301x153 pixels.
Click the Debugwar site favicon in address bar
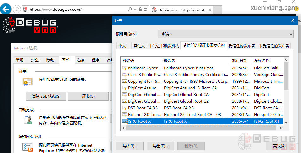point(25,9)
